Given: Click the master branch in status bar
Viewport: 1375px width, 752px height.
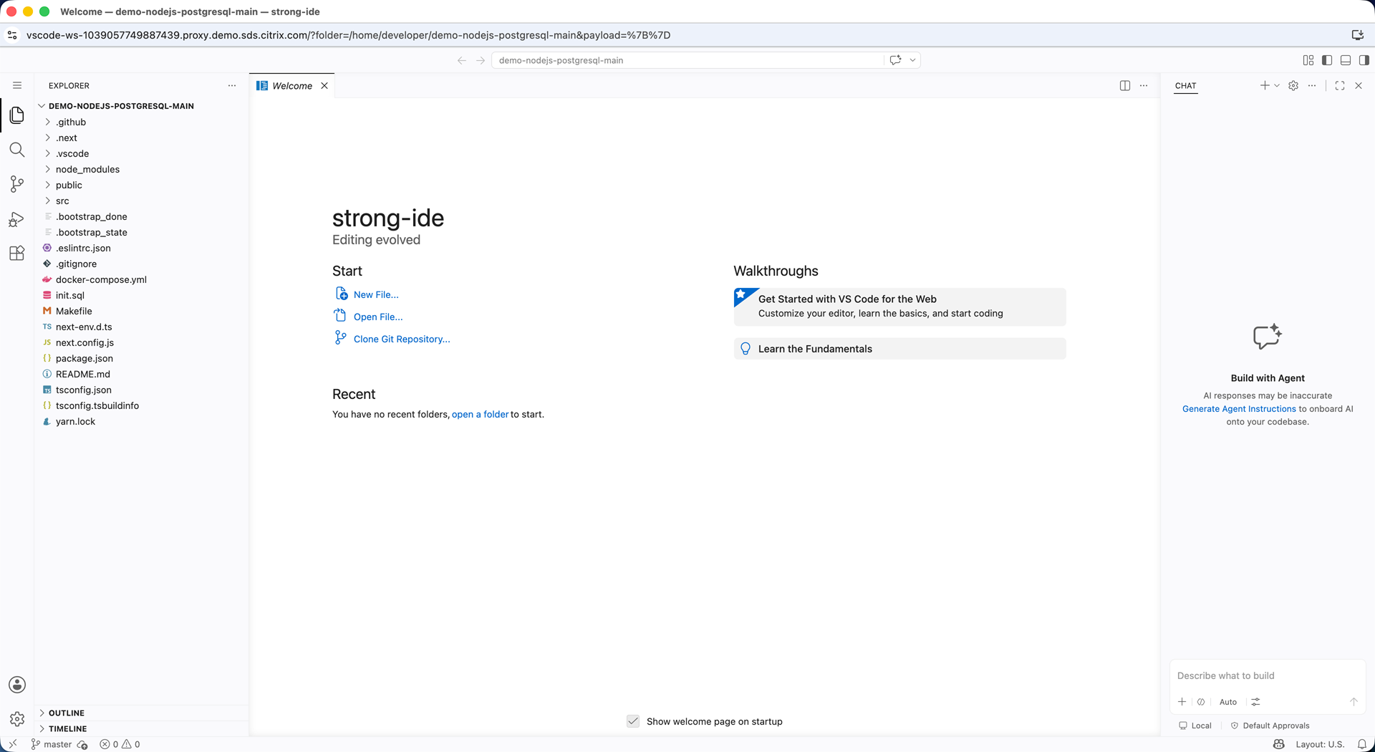Looking at the screenshot, I should point(52,744).
